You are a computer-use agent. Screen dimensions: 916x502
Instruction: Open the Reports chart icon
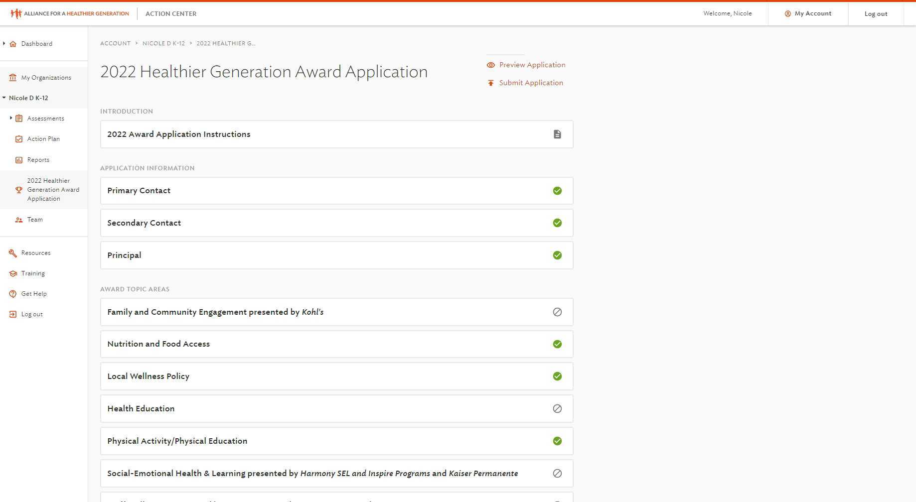[18, 159]
